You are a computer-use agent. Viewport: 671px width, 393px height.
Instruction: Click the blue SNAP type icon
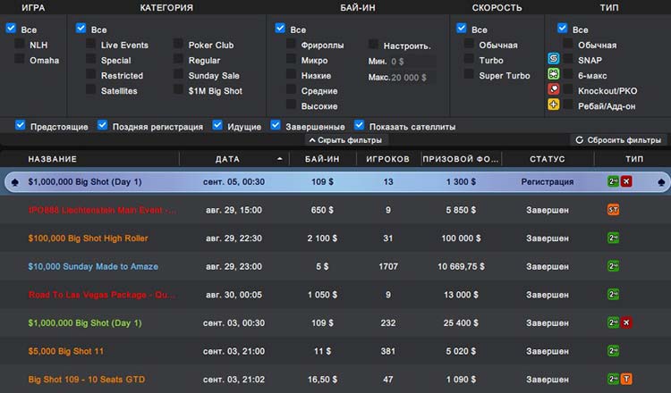554,60
